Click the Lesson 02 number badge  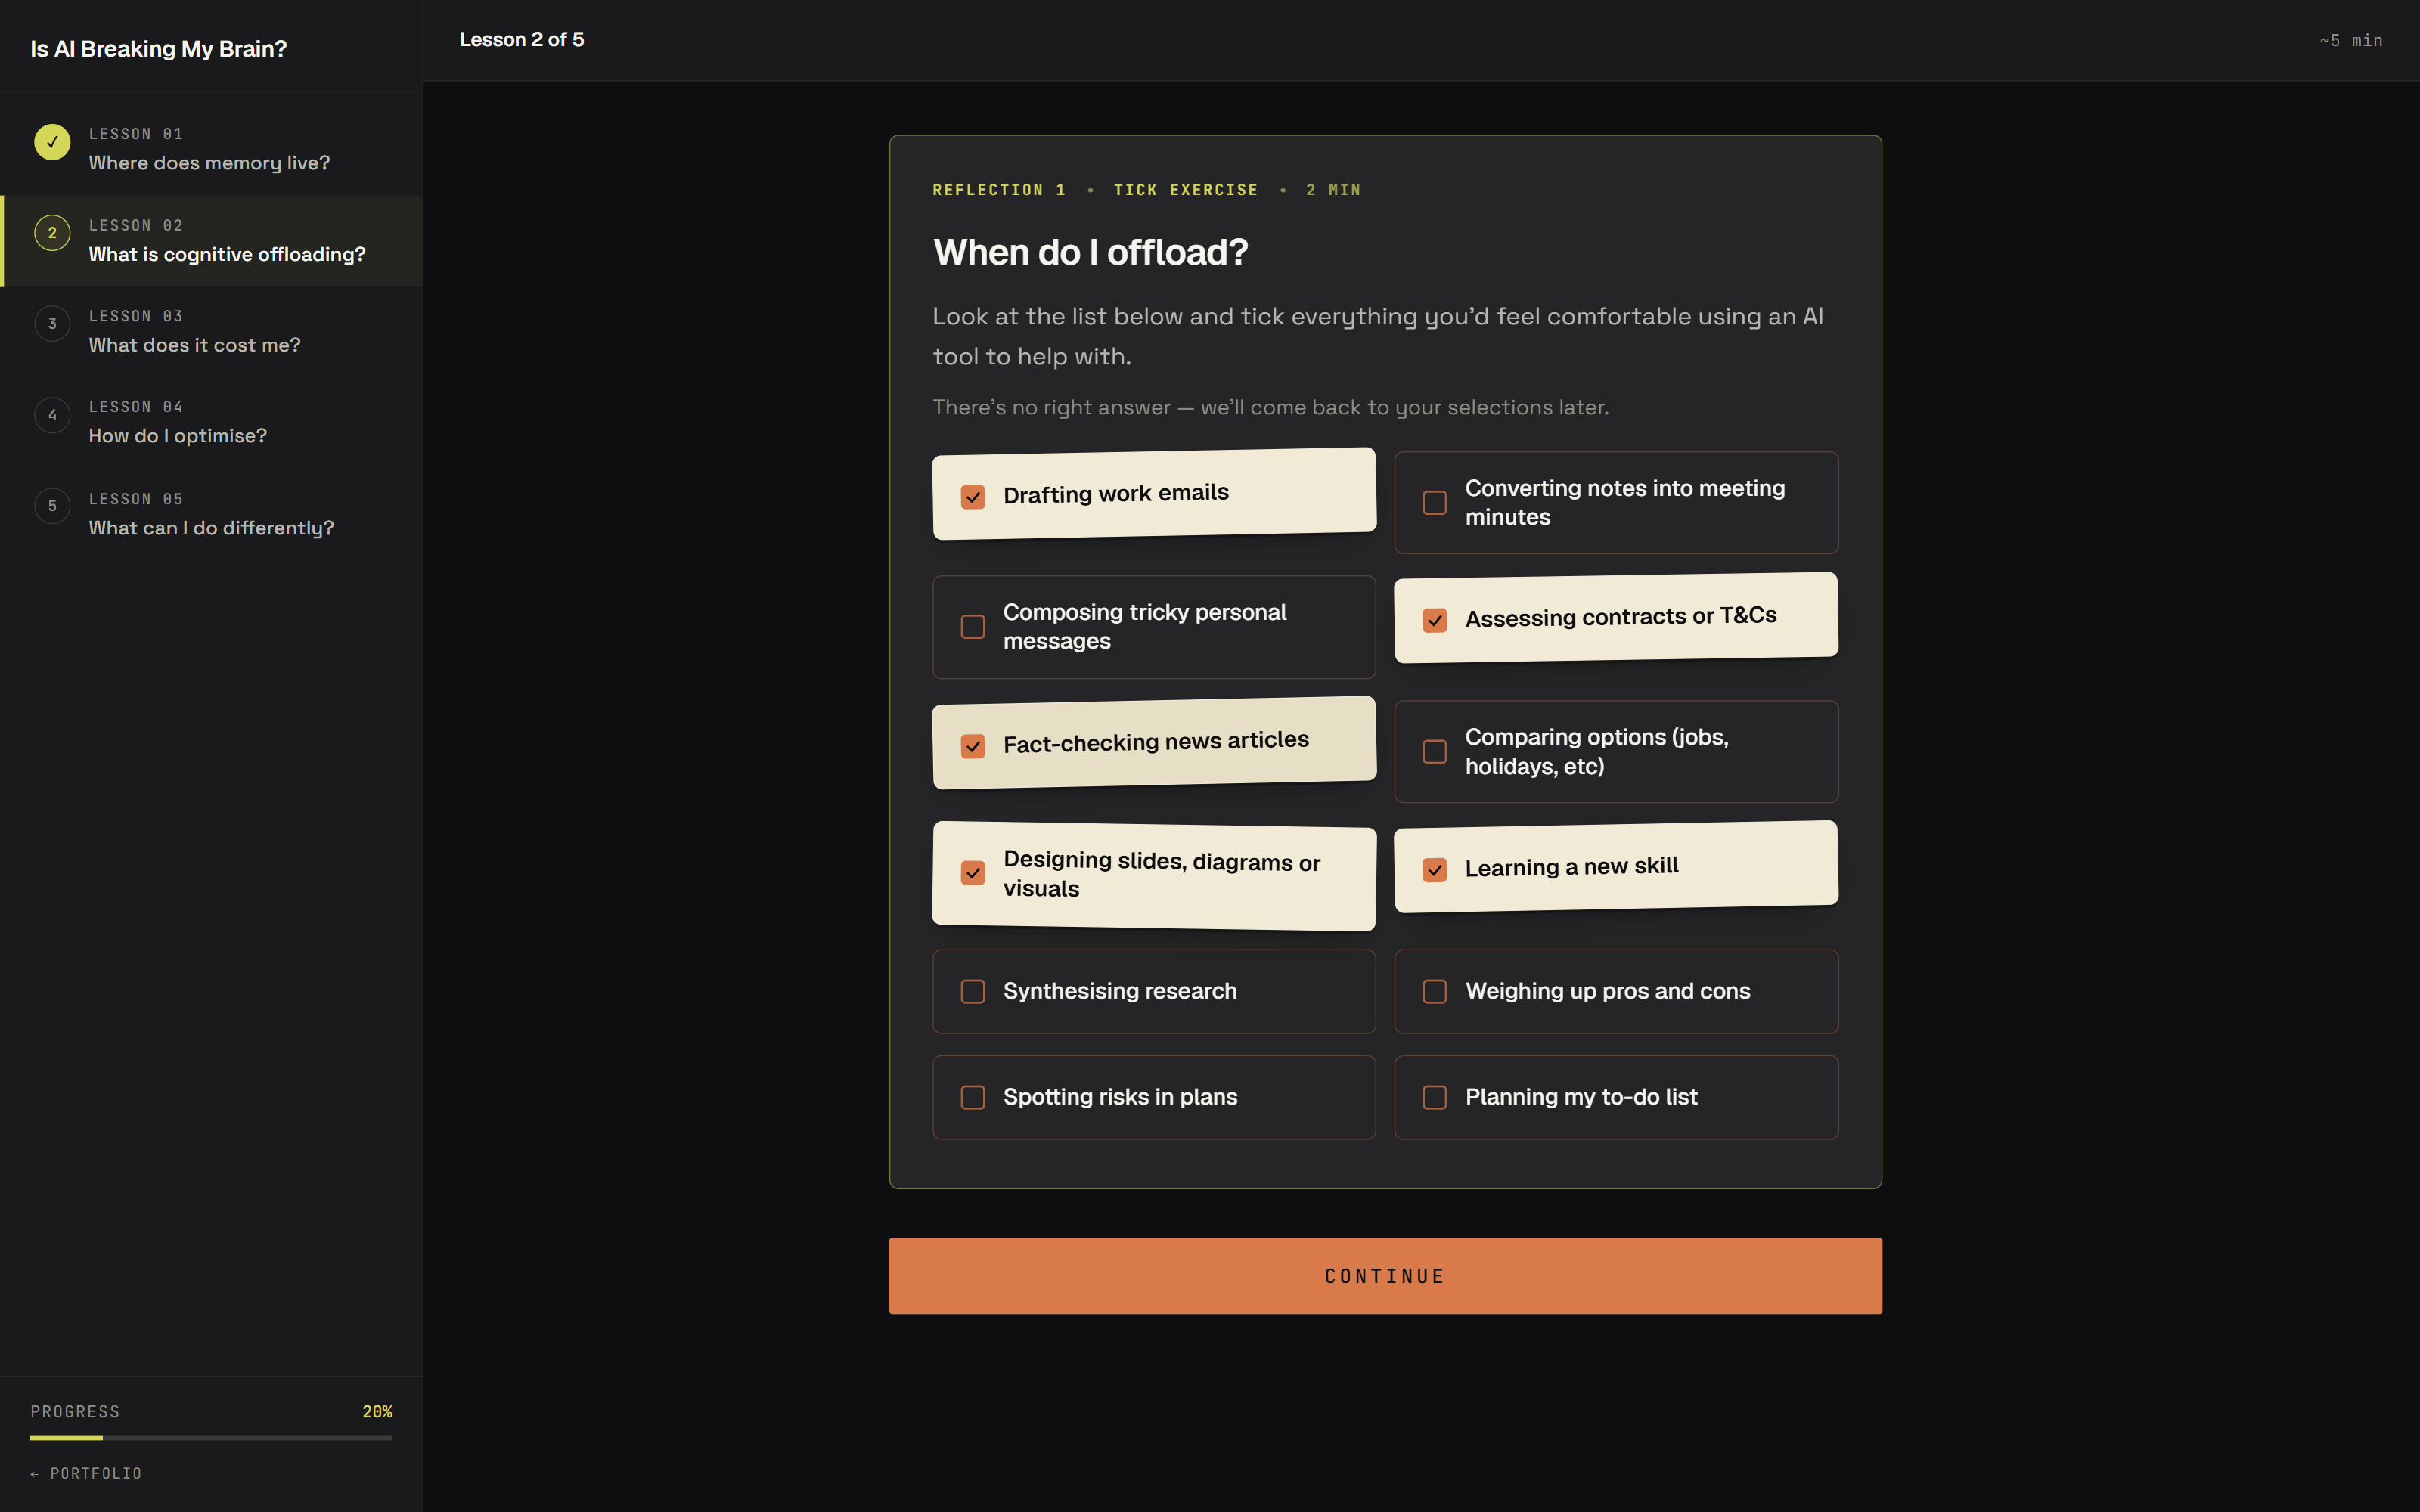pyautogui.click(x=52, y=233)
